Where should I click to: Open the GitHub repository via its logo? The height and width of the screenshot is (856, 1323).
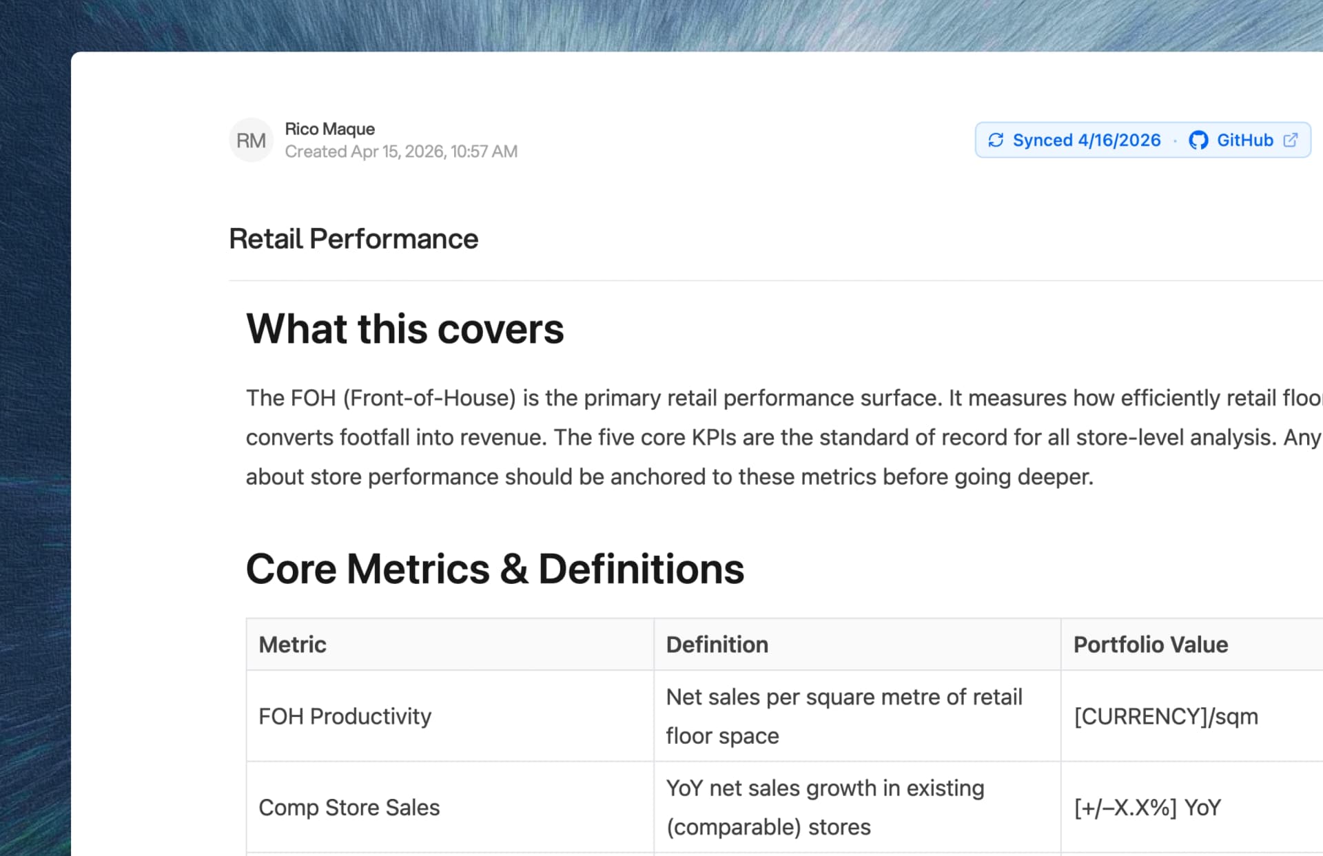[1199, 140]
